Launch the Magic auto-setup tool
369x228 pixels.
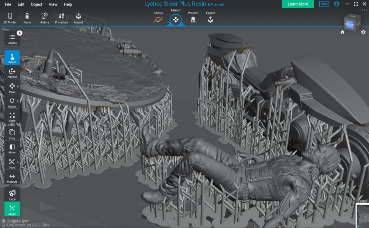[12, 209]
